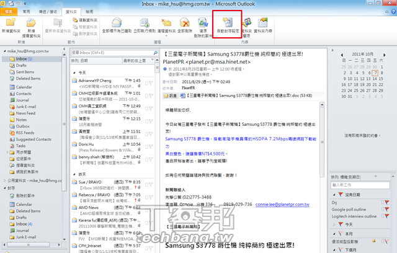Switch to the Send/Receive (傳送/接收) tab

point(48,12)
